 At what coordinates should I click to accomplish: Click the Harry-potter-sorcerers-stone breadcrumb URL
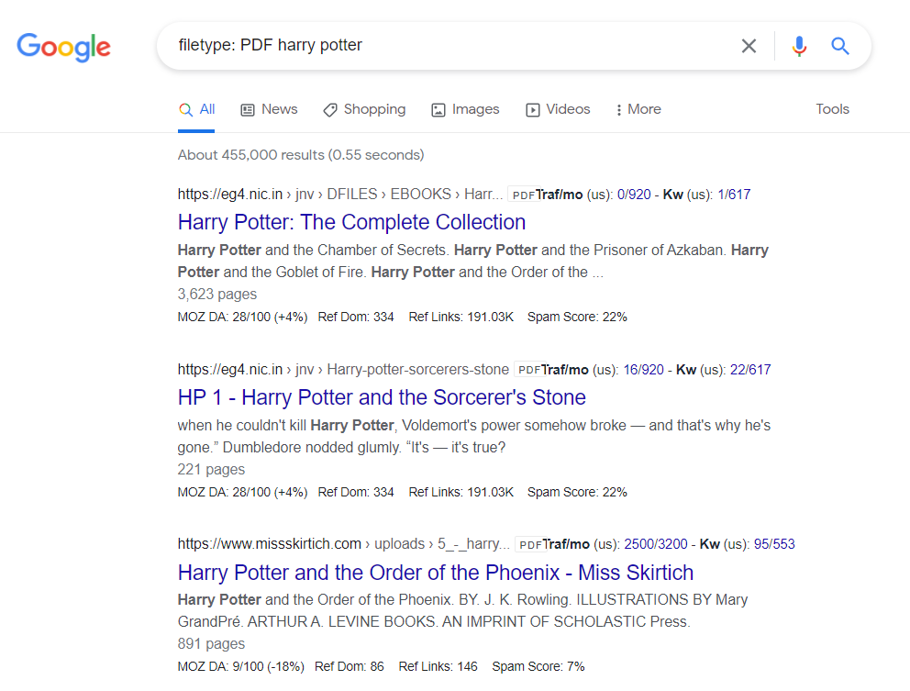[x=343, y=369]
